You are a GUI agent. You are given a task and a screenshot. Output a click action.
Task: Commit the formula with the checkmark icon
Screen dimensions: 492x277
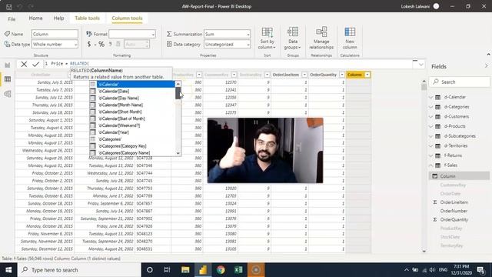tap(36, 64)
